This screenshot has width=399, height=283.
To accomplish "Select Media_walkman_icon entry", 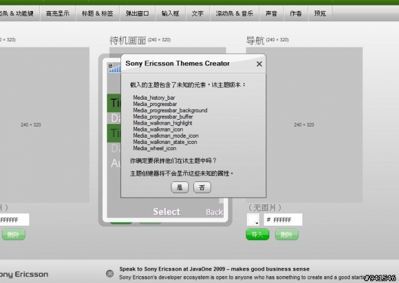I will (x=158, y=130).
